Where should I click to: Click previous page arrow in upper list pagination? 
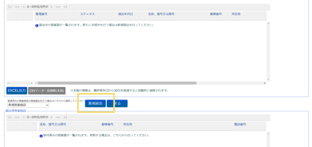pos(24,7)
